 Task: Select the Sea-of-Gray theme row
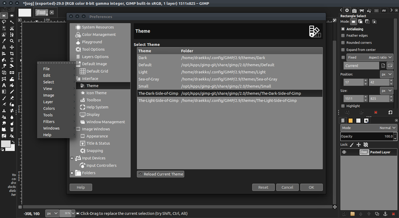[230, 79]
